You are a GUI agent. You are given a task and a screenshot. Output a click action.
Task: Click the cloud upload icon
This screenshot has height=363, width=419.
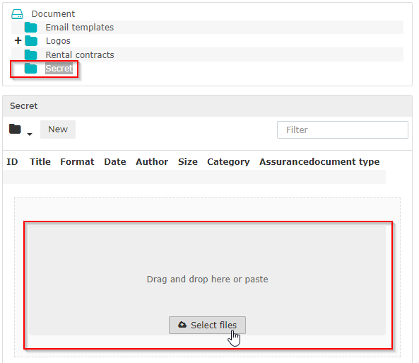tap(182, 325)
